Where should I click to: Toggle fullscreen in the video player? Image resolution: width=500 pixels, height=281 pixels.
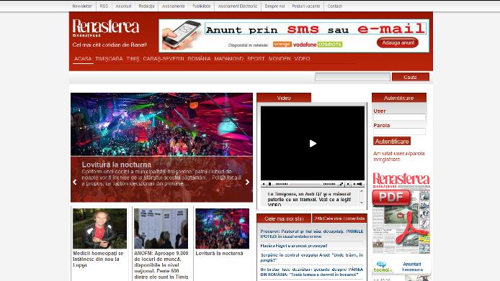(x=341, y=184)
